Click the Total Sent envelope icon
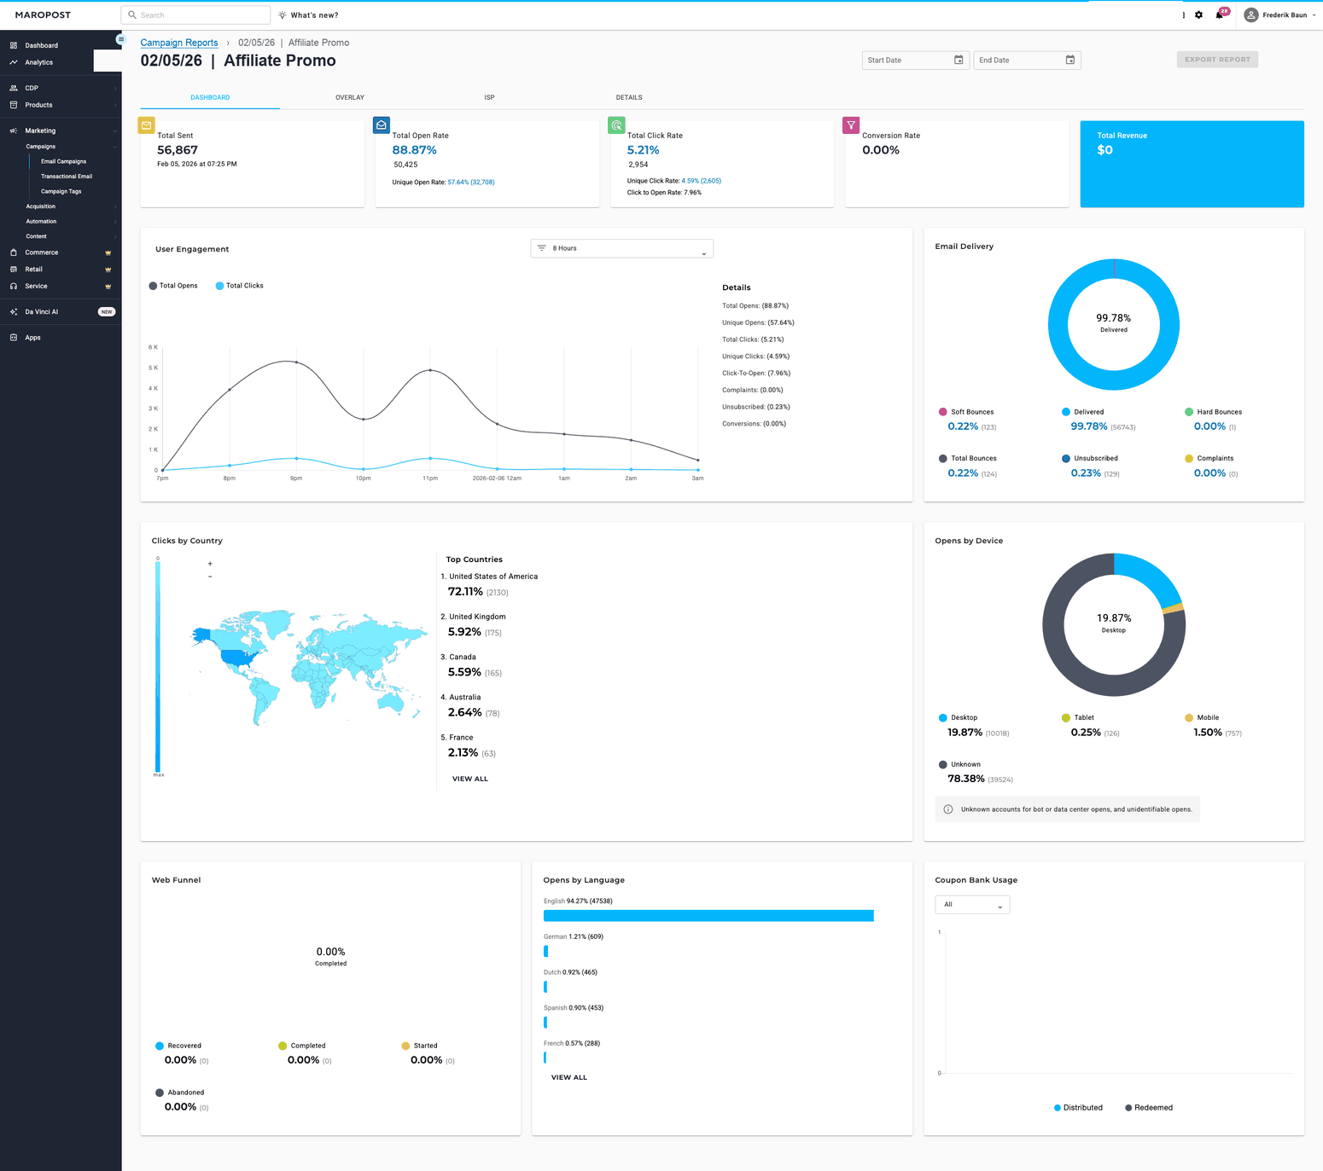 147,125
